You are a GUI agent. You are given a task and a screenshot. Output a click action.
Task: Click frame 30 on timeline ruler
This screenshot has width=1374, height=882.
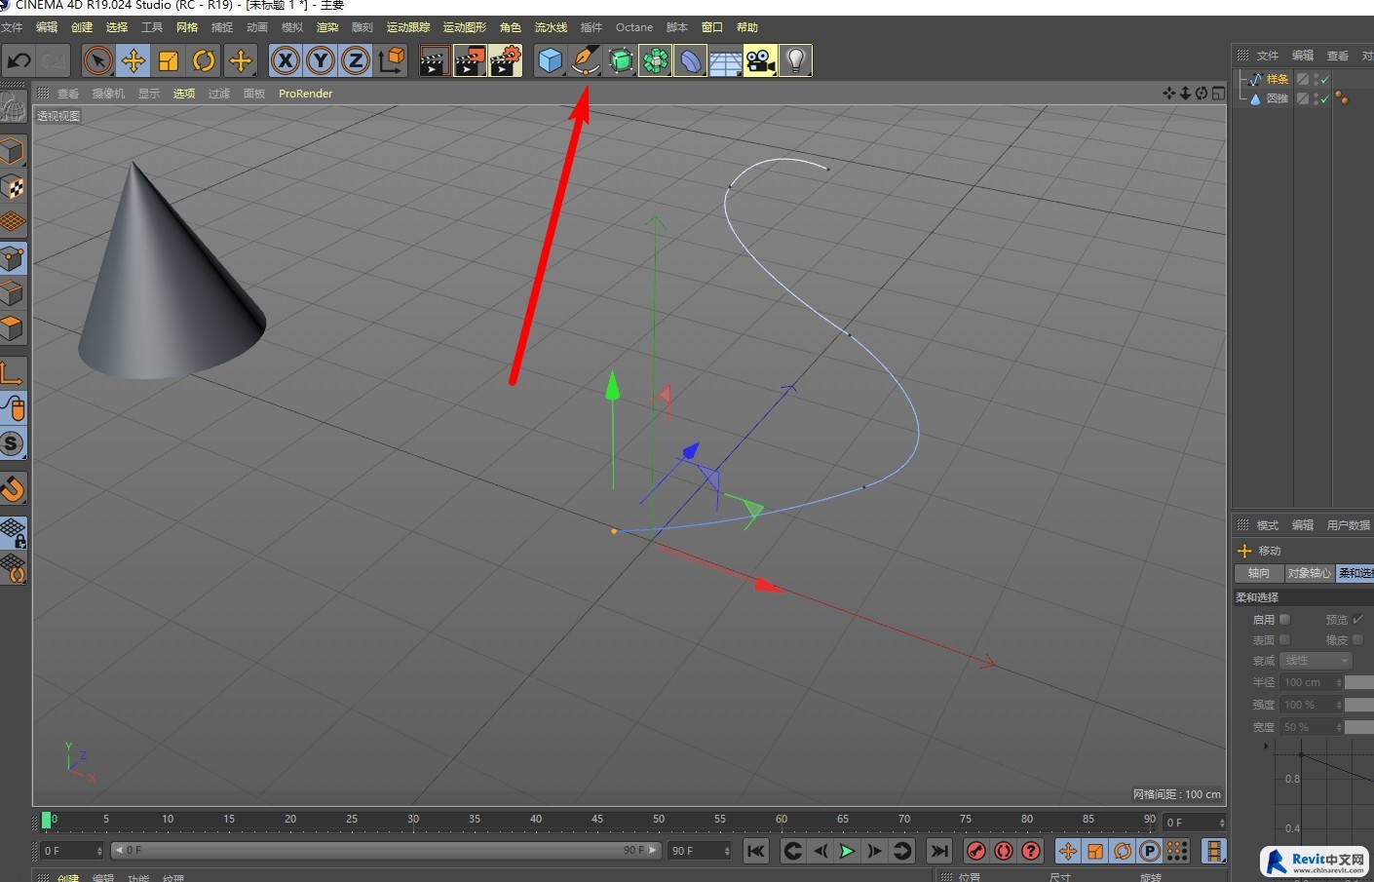click(413, 821)
